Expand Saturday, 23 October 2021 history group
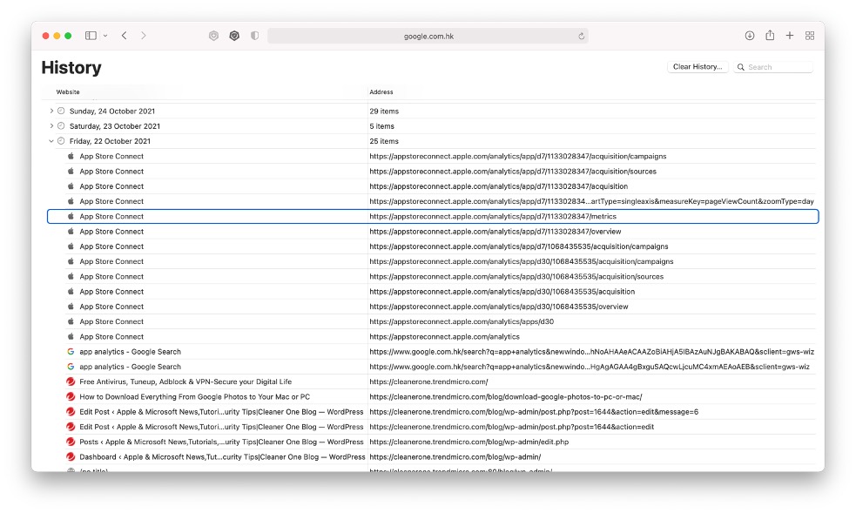 (x=51, y=126)
